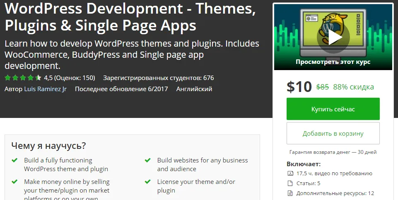Image resolution: width=398 pixels, height=200 pixels.
Task: Open author Luis Ramirez Jr profile
Action: (x=45, y=89)
